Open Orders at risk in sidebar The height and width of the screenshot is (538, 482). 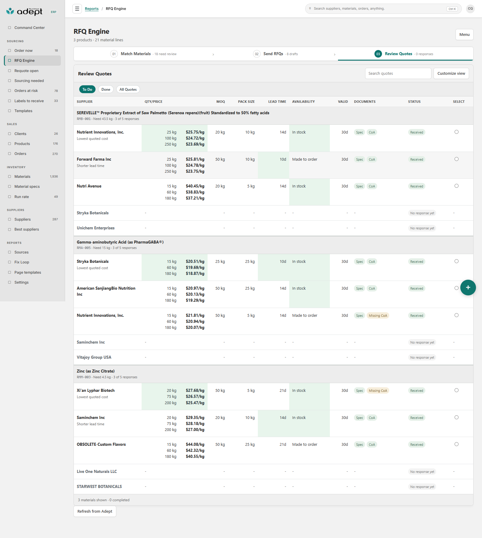tap(33, 91)
